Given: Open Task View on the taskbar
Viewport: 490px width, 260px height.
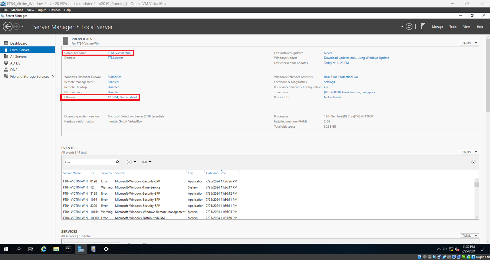Looking at the screenshot, I should click(x=31, y=249).
